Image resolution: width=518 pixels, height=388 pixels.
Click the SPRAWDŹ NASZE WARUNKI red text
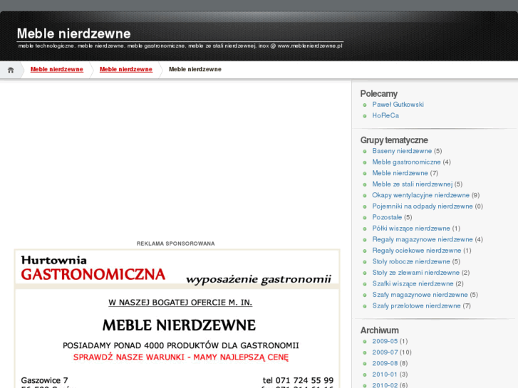(x=181, y=357)
